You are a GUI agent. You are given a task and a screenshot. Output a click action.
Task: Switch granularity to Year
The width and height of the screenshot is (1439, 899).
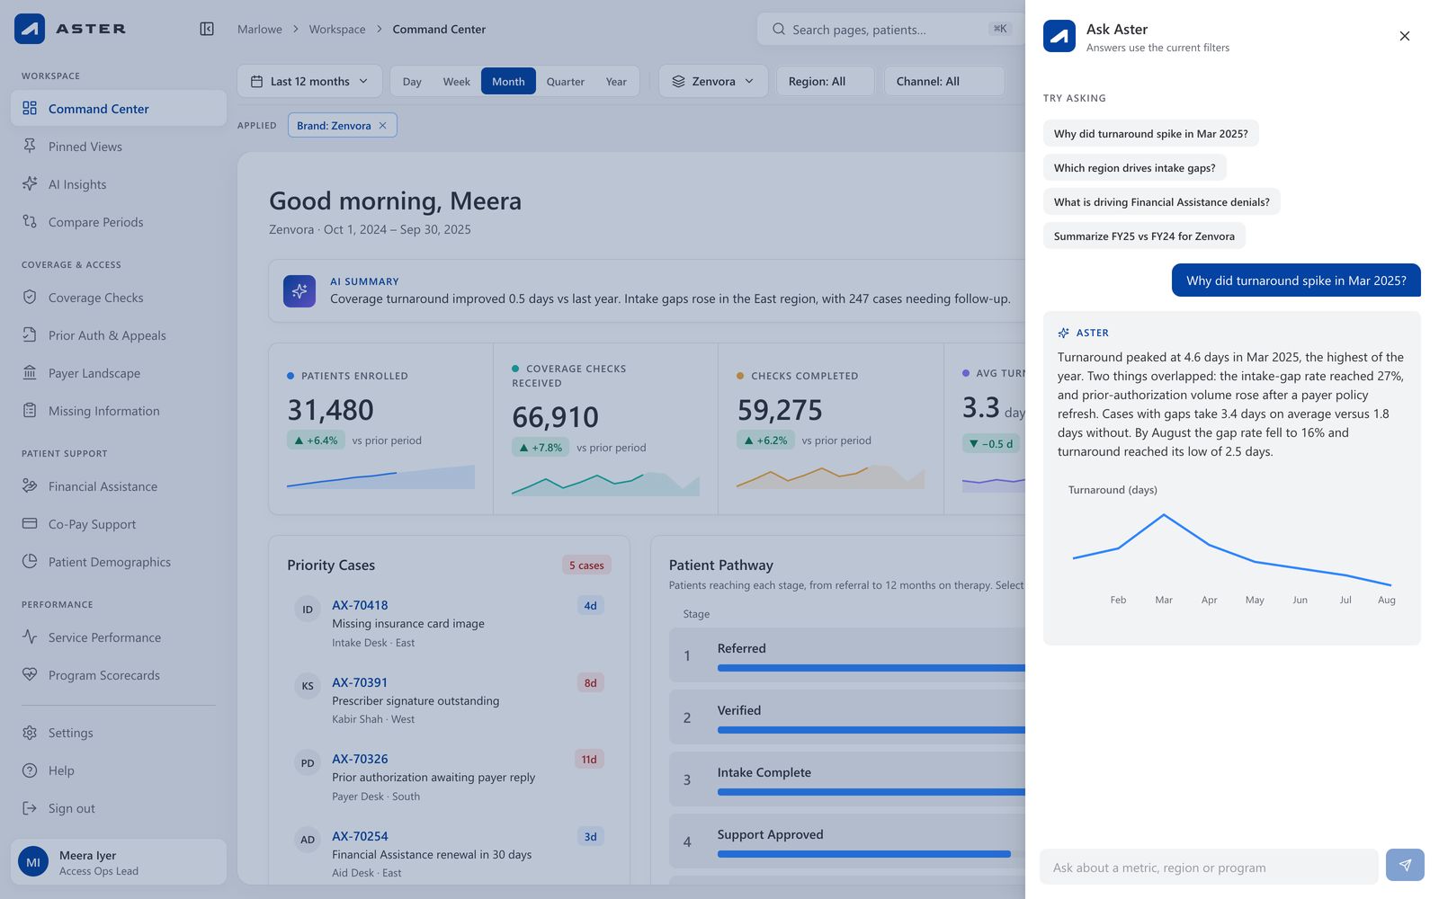[x=616, y=82]
